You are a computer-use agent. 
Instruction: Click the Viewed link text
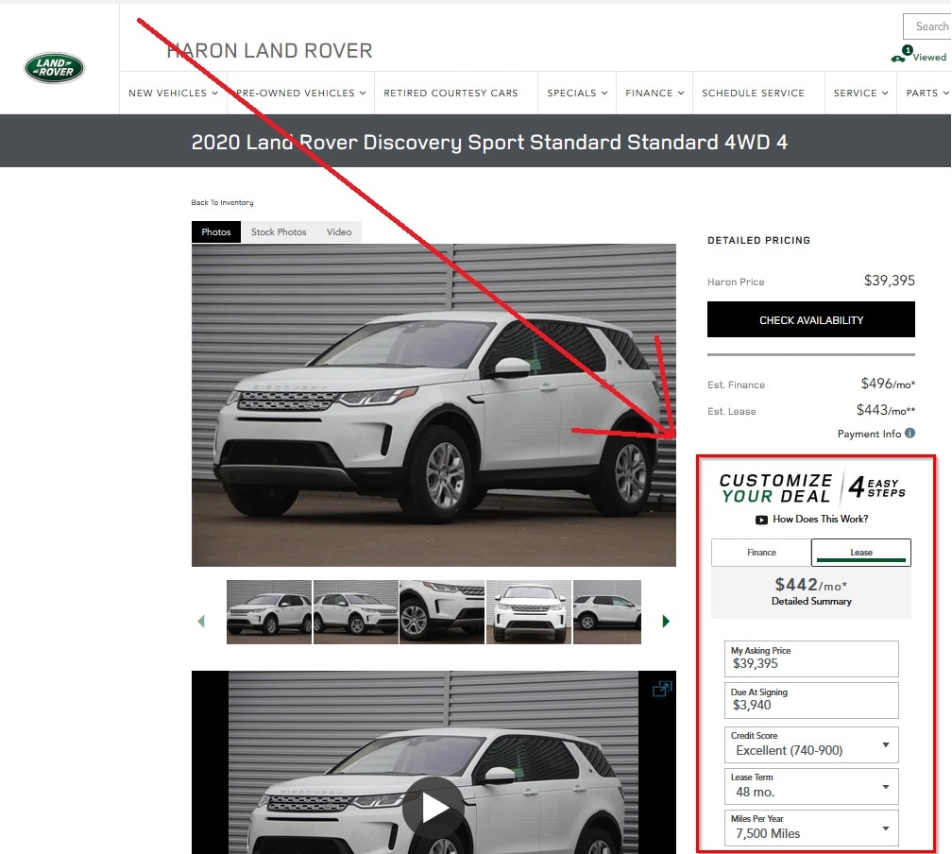tap(929, 57)
